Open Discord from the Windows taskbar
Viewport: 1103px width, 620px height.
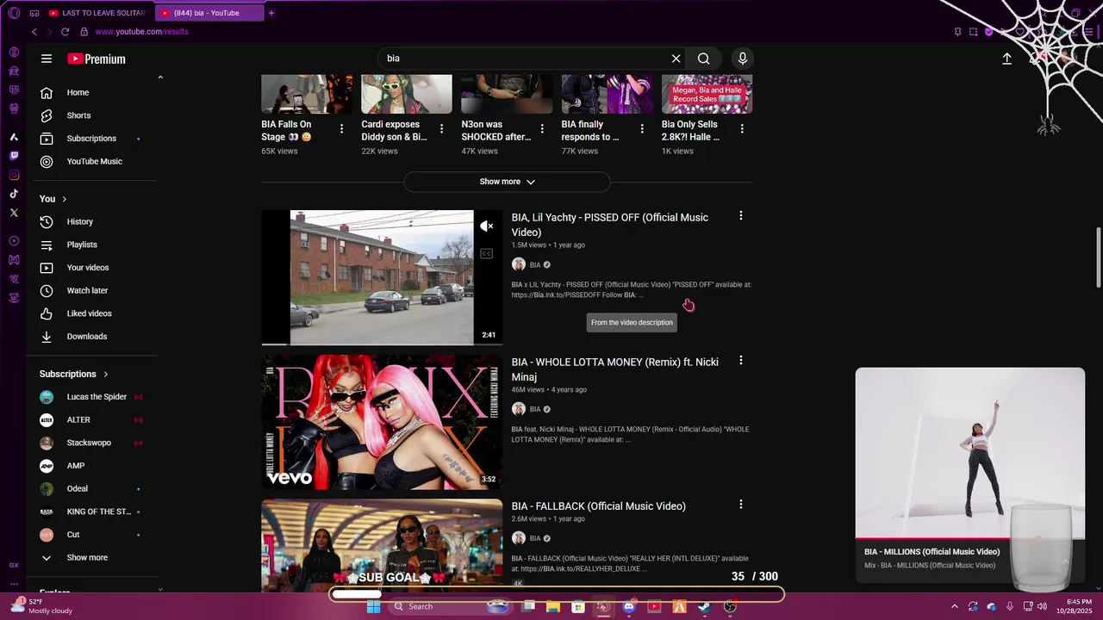point(629,606)
